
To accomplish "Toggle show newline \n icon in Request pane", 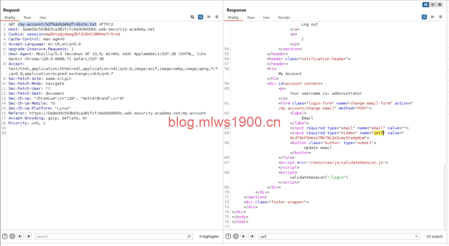I will tap(209, 17).
